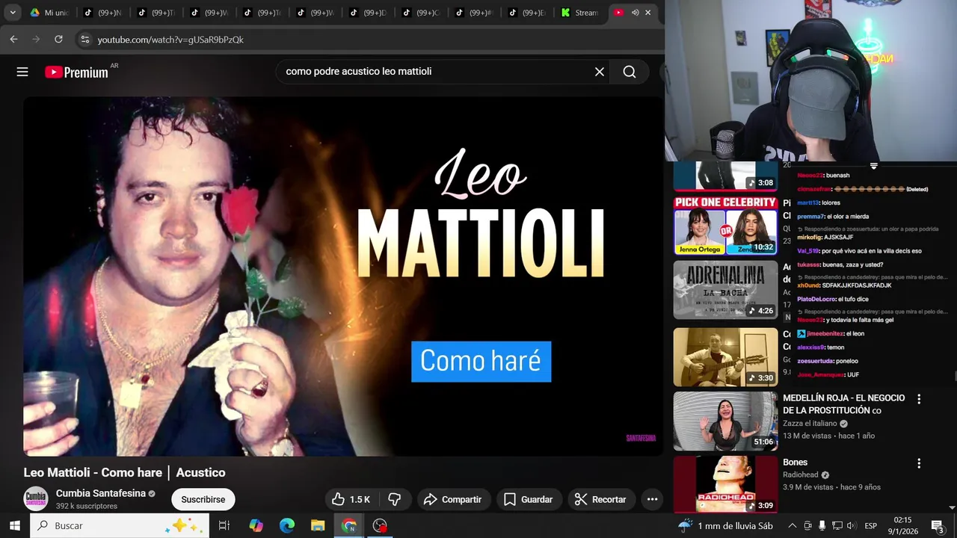The image size is (957, 538).
Task: Switch to the Kick Stream tab
Action: [580, 13]
